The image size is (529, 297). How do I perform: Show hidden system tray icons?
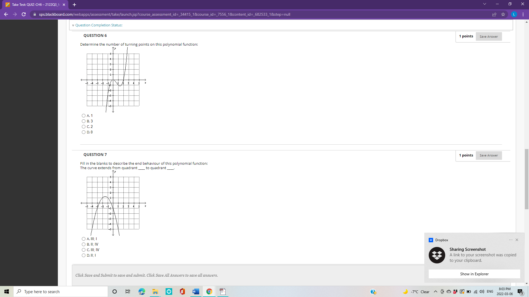point(435,291)
